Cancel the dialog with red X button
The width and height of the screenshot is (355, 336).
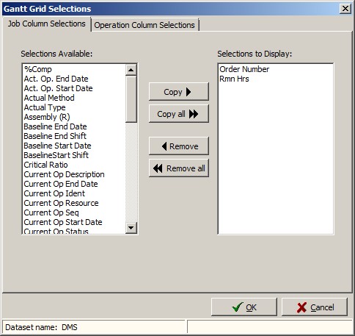coord(315,307)
